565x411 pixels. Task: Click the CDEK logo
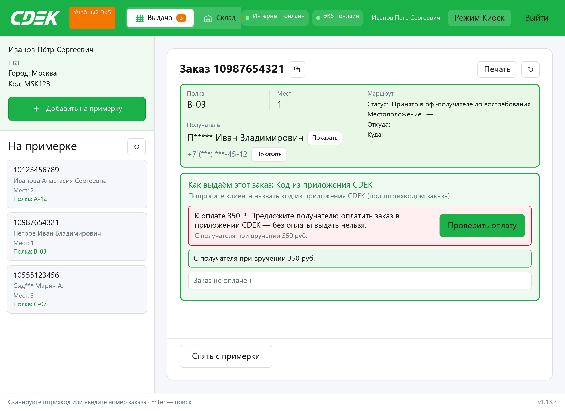[x=35, y=18]
